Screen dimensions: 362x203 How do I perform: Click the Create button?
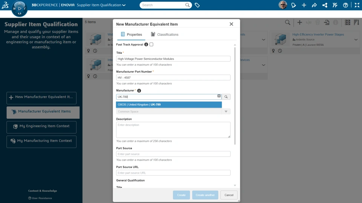[181, 195]
